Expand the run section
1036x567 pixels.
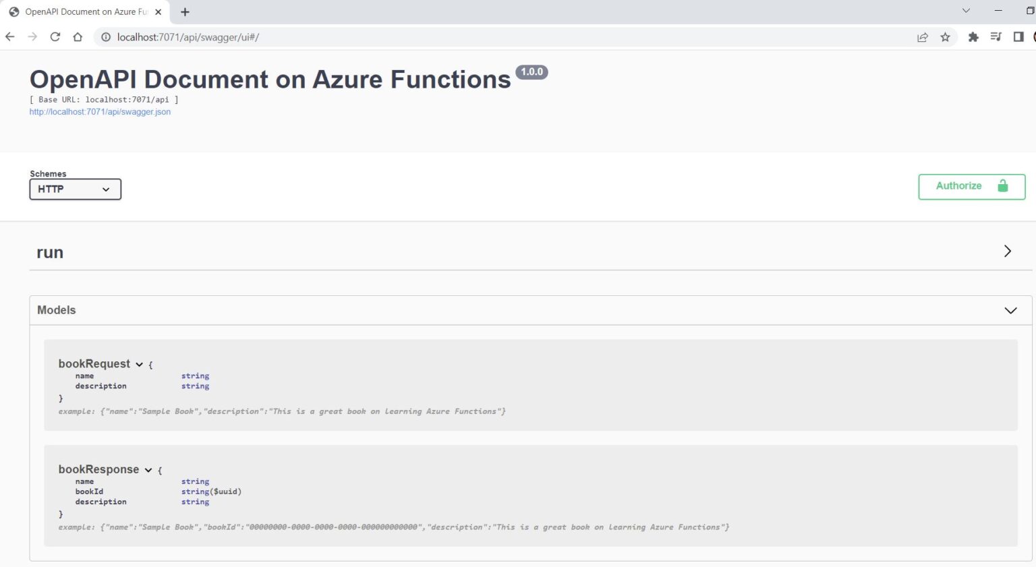[1007, 251]
